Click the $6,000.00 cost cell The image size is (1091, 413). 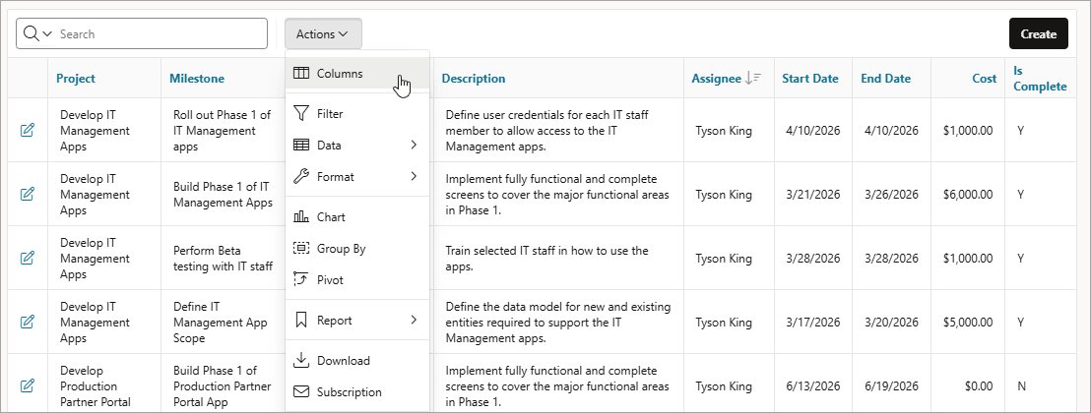[968, 195]
